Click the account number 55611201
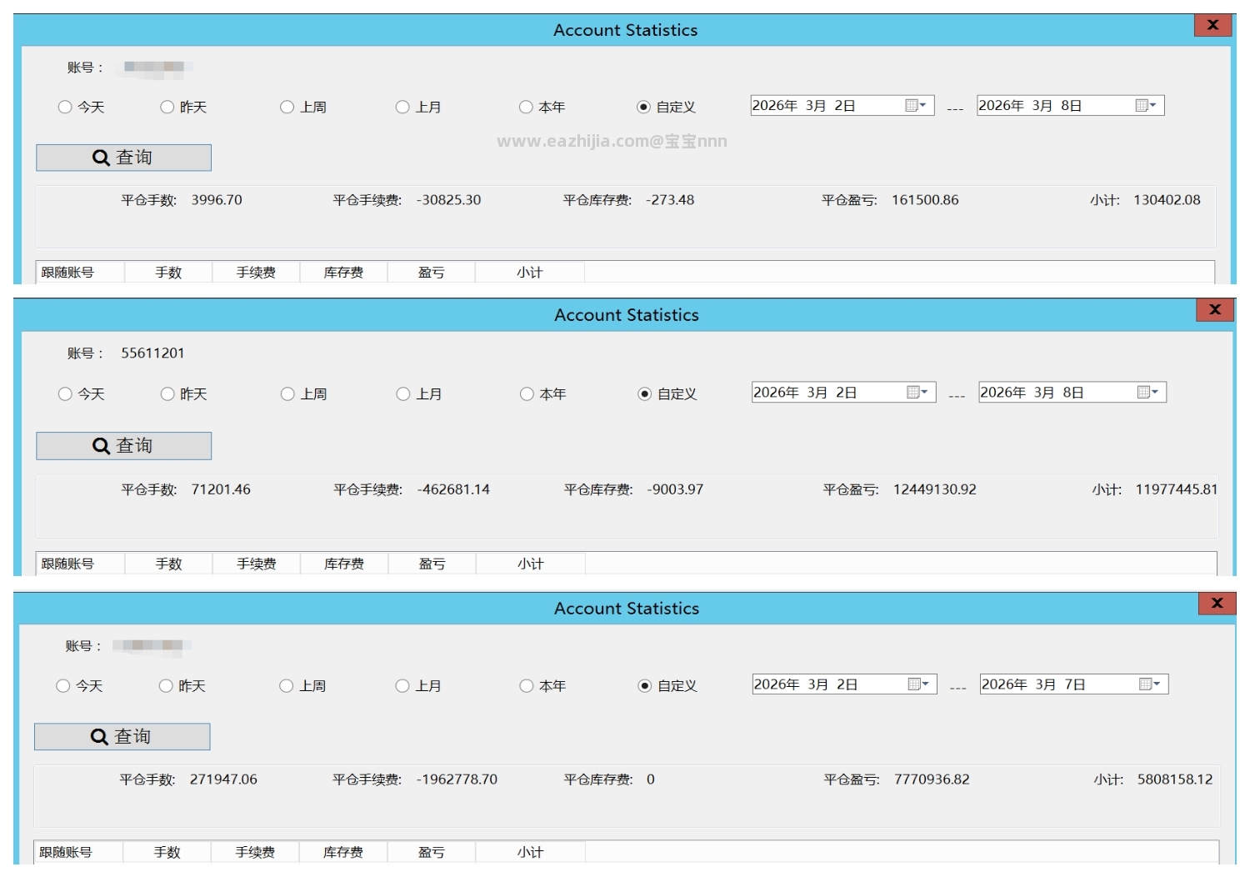The height and width of the screenshot is (877, 1250). click(x=152, y=353)
